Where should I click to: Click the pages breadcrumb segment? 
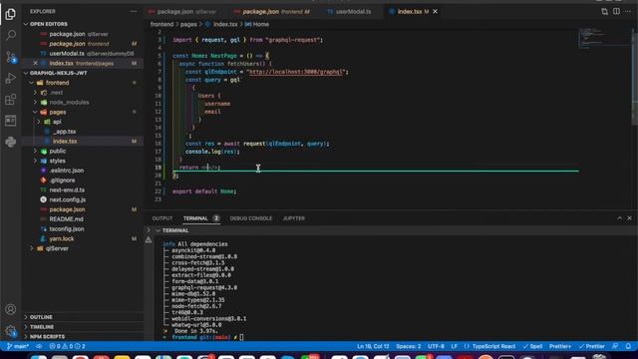(x=188, y=24)
